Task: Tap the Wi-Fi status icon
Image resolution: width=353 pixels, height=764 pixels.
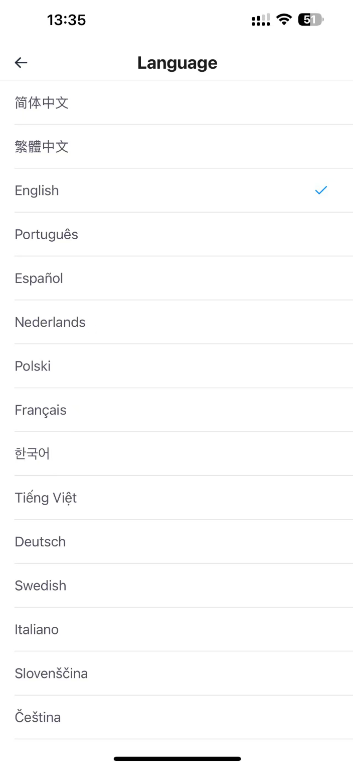Action: pos(284,20)
